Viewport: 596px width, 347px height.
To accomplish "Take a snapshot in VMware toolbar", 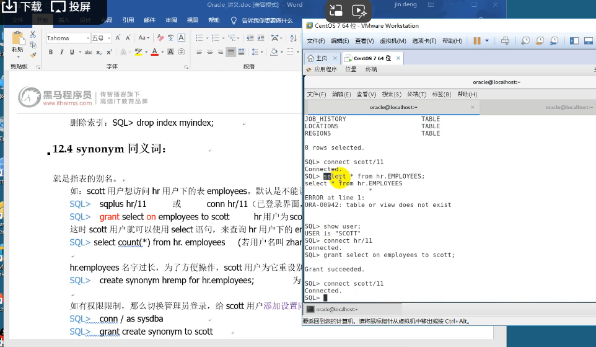I will pyautogui.click(x=525, y=41).
